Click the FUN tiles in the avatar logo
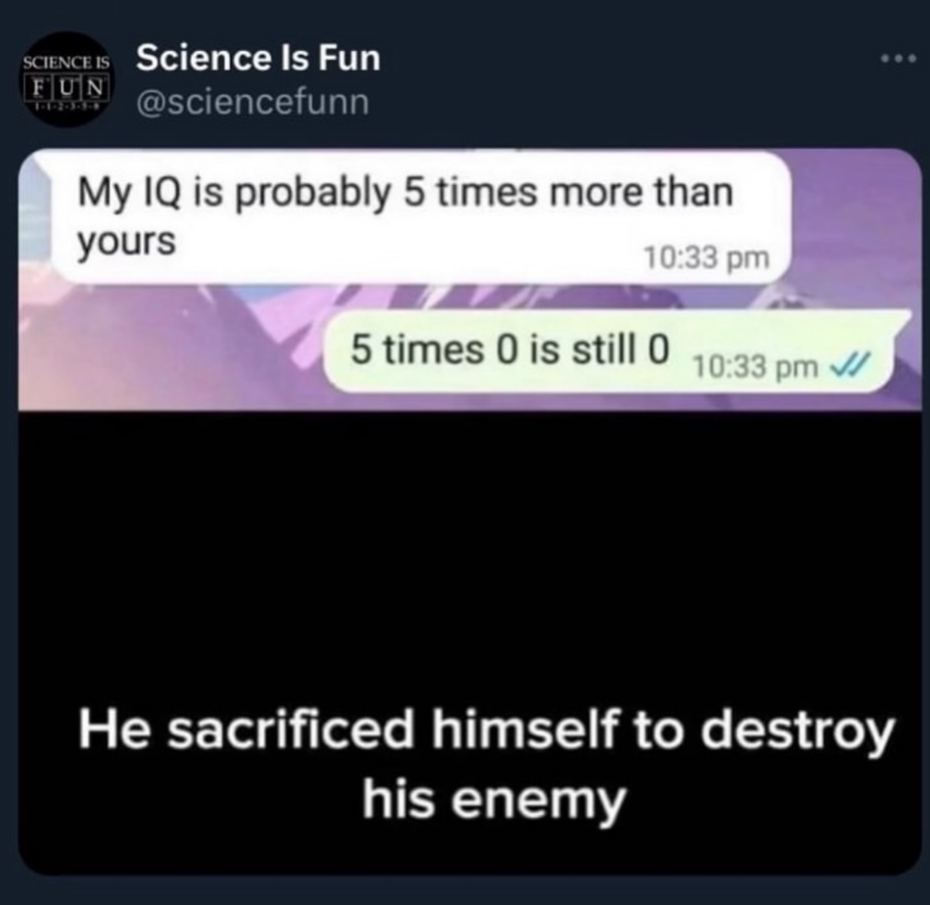Viewport: 930px width, 905px height. coord(67,88)
